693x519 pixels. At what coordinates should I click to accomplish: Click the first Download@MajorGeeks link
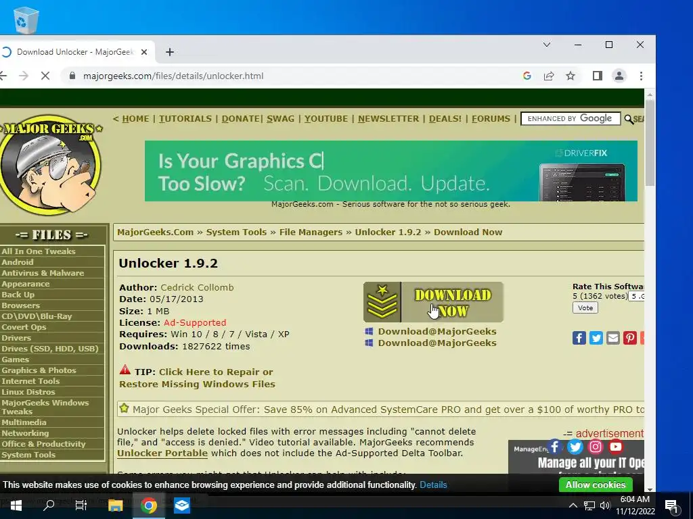pos(437,331)
